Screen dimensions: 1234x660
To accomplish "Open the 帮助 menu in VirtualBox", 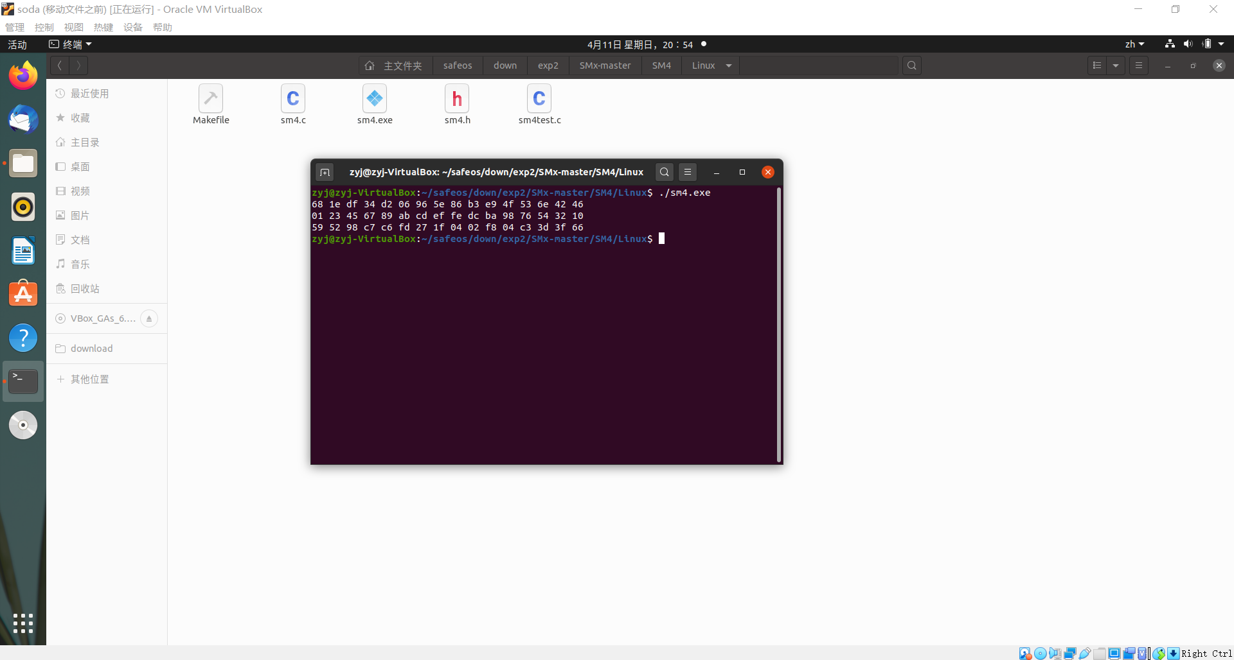I will point(163,27).
